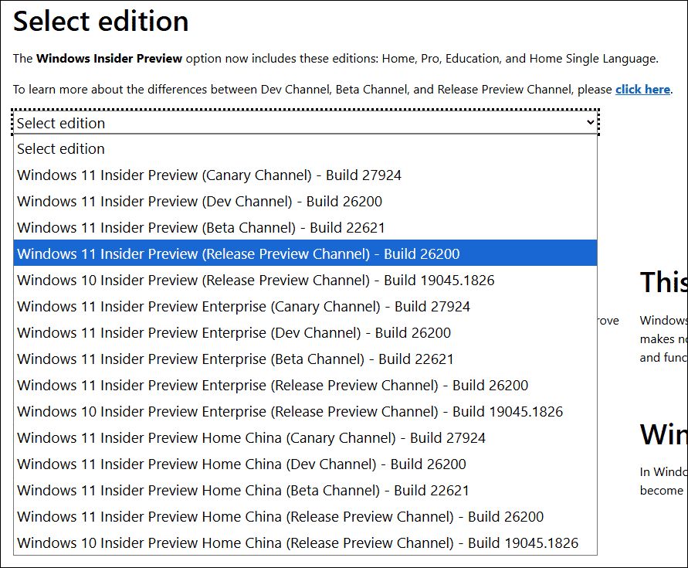Choose Windows 10 Enterprise (Release Preview Channel) Build 19045.1826
Viewport: 688px width, 568px height.
coord(305,412)
